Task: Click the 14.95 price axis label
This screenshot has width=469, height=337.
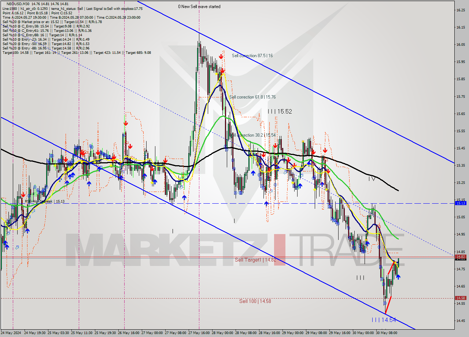Action: coord(460,234)
